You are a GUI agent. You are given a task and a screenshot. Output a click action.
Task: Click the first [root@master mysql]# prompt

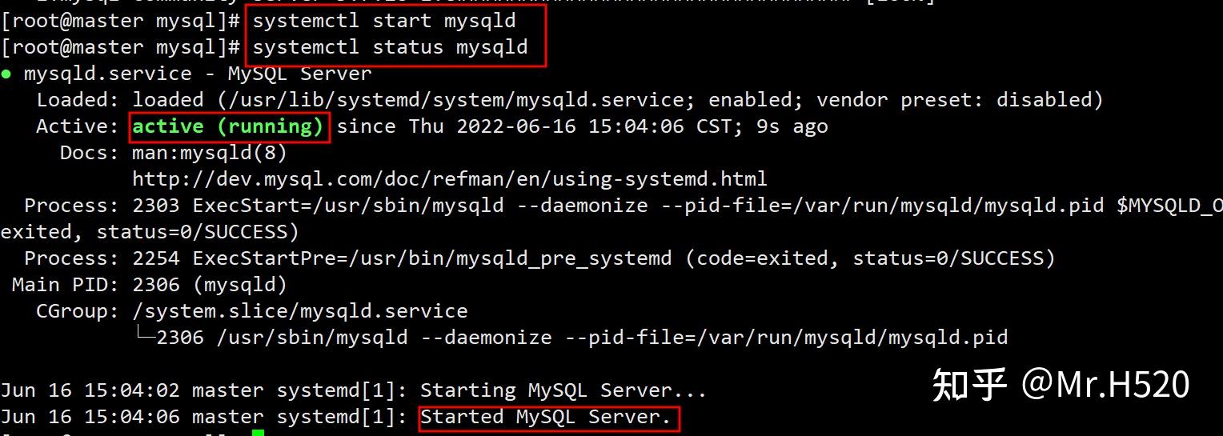click(x=120, y=21)
